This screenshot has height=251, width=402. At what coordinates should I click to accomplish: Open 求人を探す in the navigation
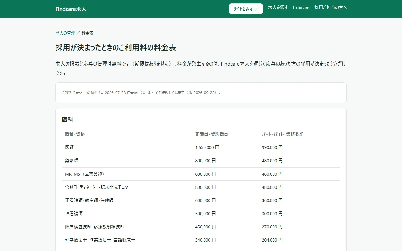[278, 8]
